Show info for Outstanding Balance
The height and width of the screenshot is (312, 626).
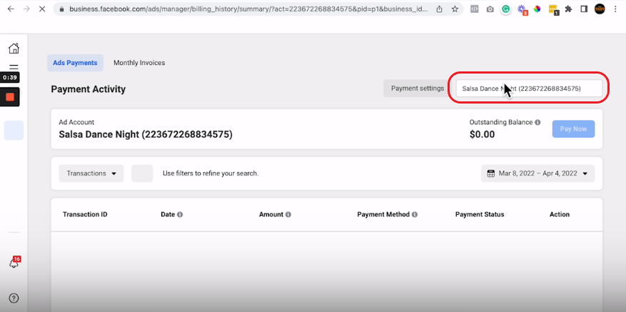[x=537, y=122]
